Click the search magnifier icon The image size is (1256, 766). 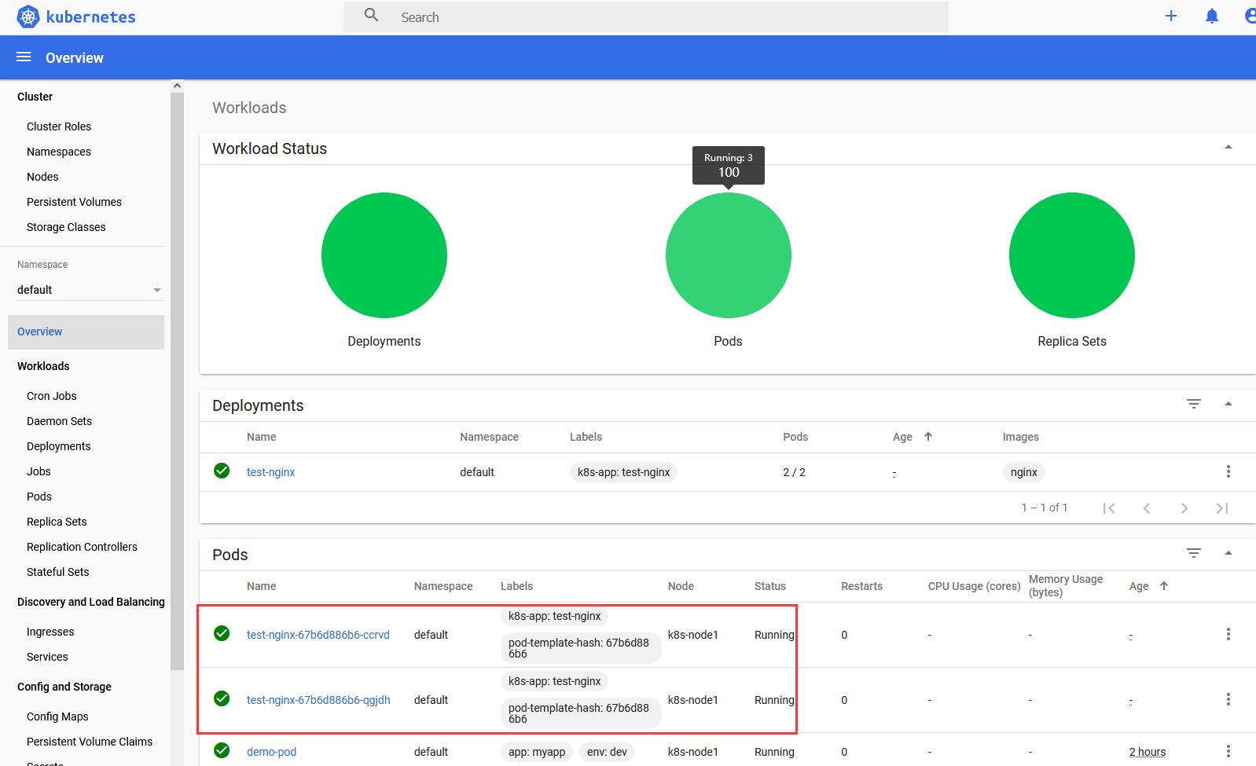pos(372,15)
